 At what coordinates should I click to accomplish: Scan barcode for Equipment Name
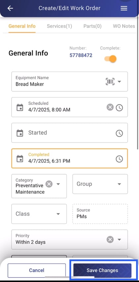(110, 82)
